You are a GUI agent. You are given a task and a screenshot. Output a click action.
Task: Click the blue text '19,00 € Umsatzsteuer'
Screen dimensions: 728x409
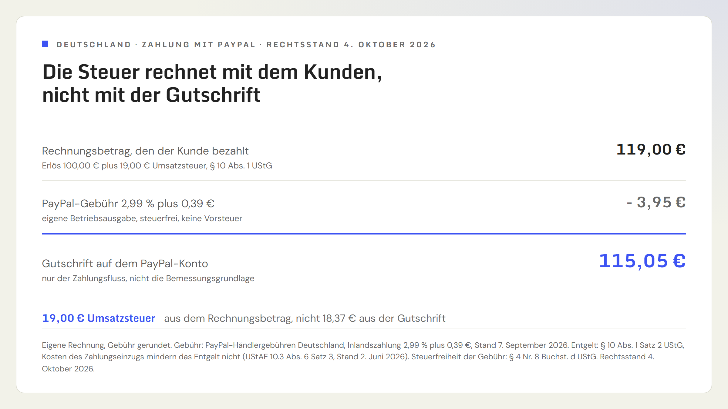coord(99,318)
